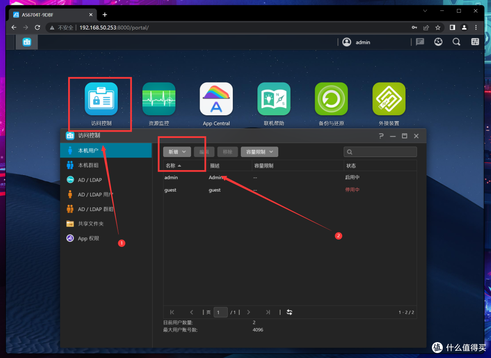Image resolution: width=491 pixels, height=358 pixels.
Task: Launch the 备份与还原 backup icon
Action: point(331,99)
